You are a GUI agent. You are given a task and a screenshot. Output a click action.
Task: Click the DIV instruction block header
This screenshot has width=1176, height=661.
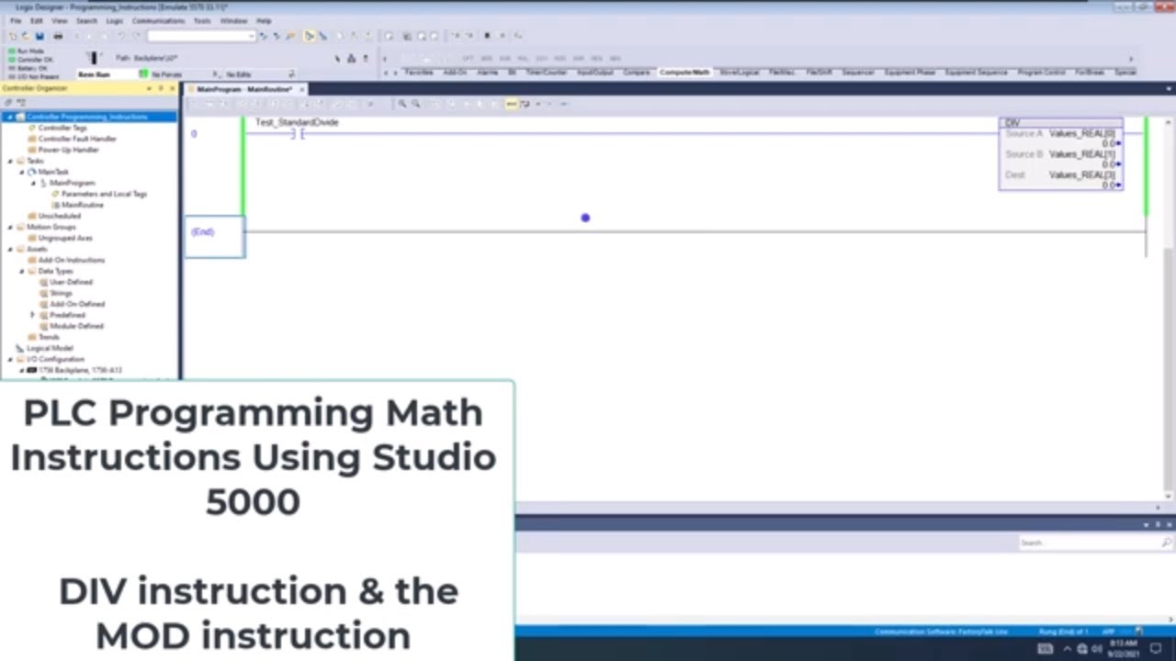1060,122
